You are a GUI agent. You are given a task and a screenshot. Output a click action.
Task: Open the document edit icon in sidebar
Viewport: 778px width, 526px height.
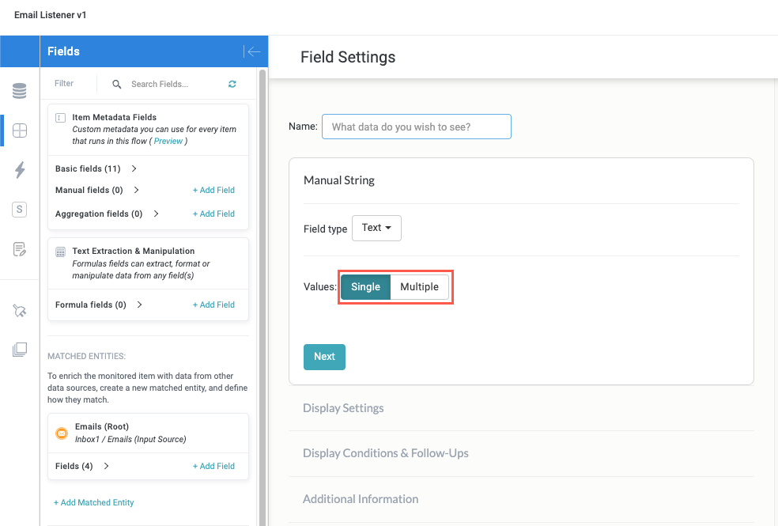[x=20, y=249]
